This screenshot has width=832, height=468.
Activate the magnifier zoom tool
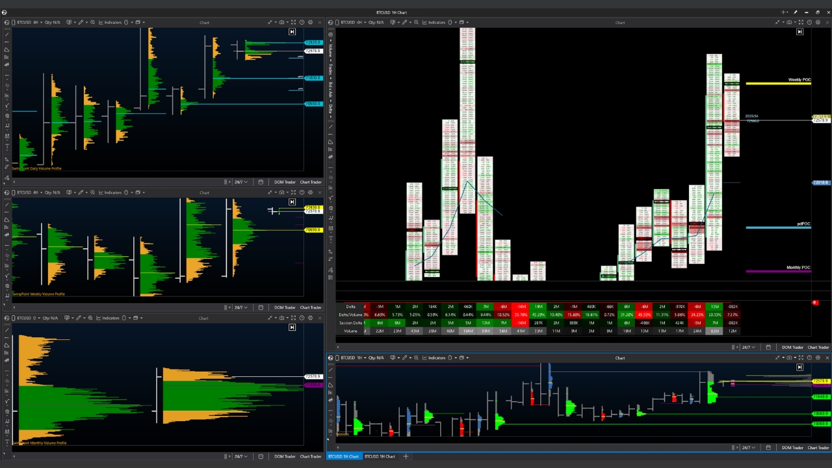(93, 22)
